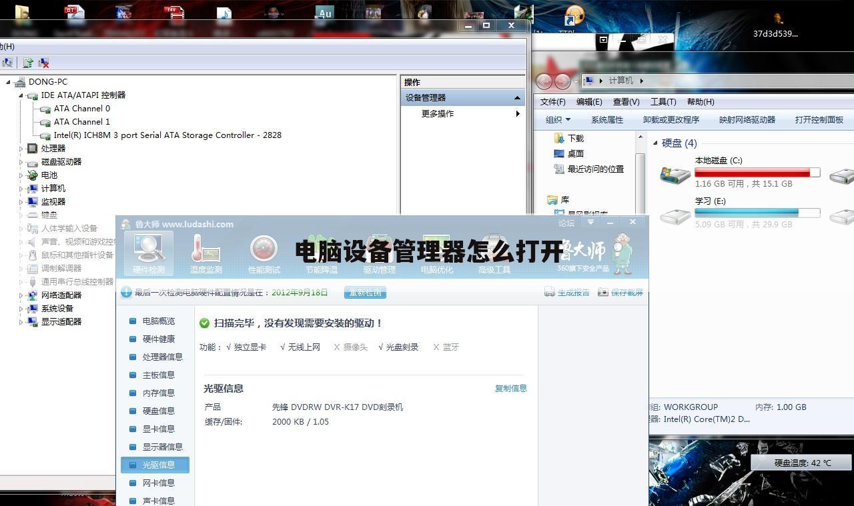
Task: Click the 重新检测 button
Action: [365, 293]
